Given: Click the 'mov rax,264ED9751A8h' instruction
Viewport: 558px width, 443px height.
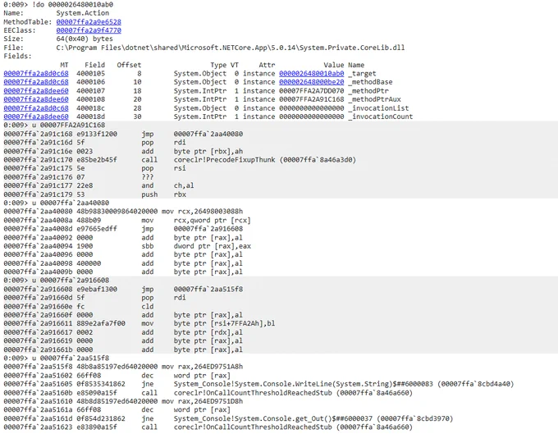Looking at the screenshot, I should (x=202, y=367).
